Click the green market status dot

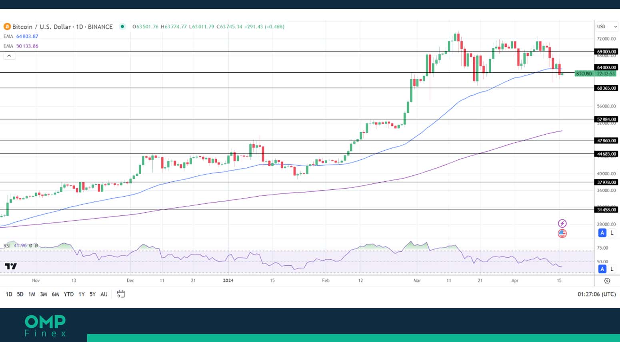122,27
